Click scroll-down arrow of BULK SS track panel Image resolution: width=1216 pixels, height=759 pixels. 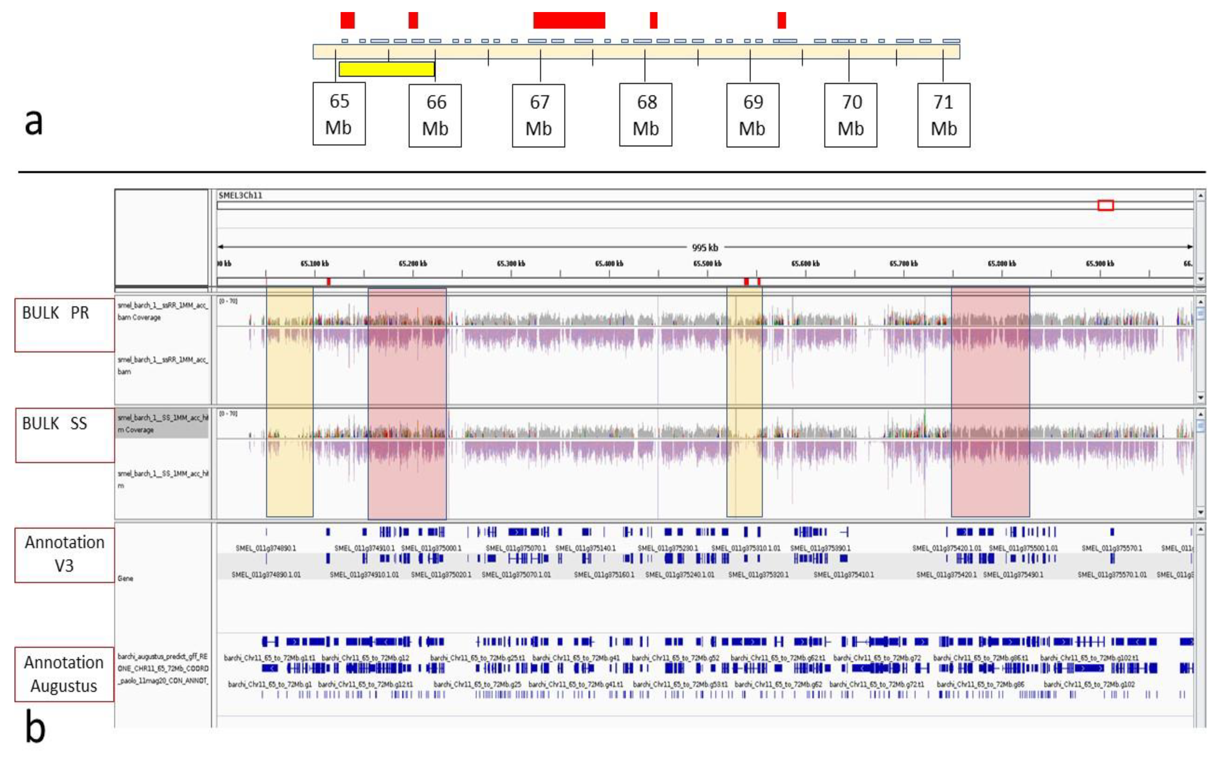tap(1200, 512)
